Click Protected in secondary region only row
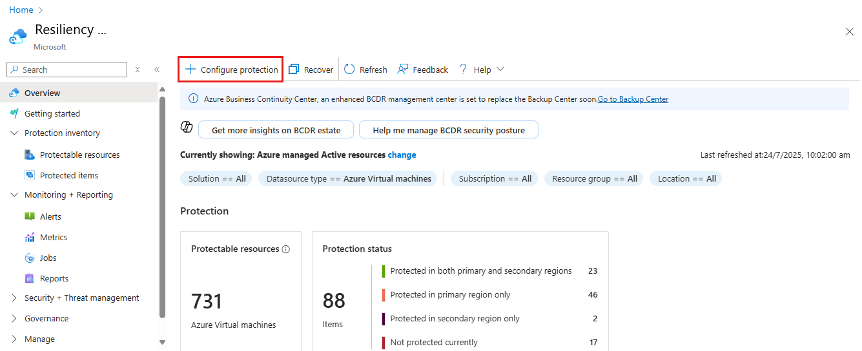Viewport: 862px width, 351px height. point(489,319)
